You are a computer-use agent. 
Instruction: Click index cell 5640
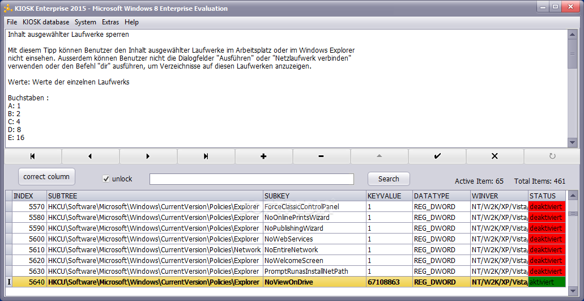pyautogui.click(x=29, y=282)
